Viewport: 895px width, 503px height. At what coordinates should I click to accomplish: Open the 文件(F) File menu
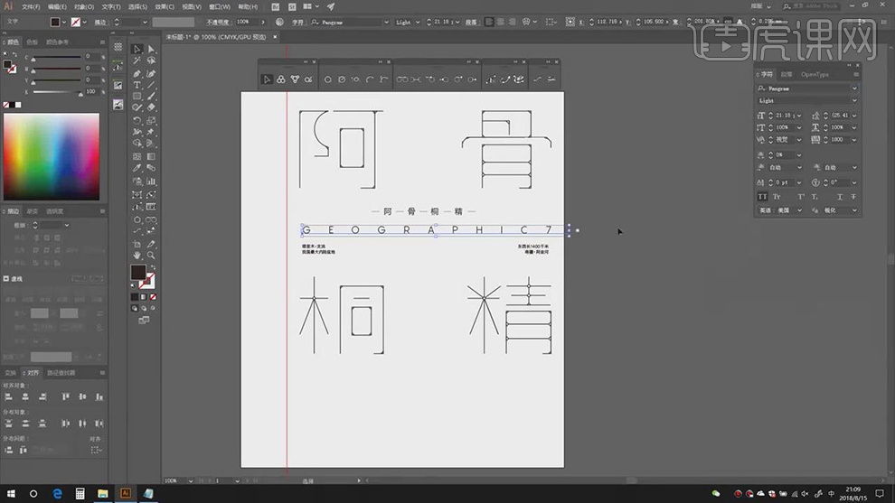[x=31, y=6]
